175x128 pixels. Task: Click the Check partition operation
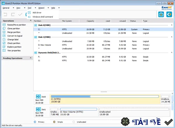pyautogui.click(x=14, y=43)
